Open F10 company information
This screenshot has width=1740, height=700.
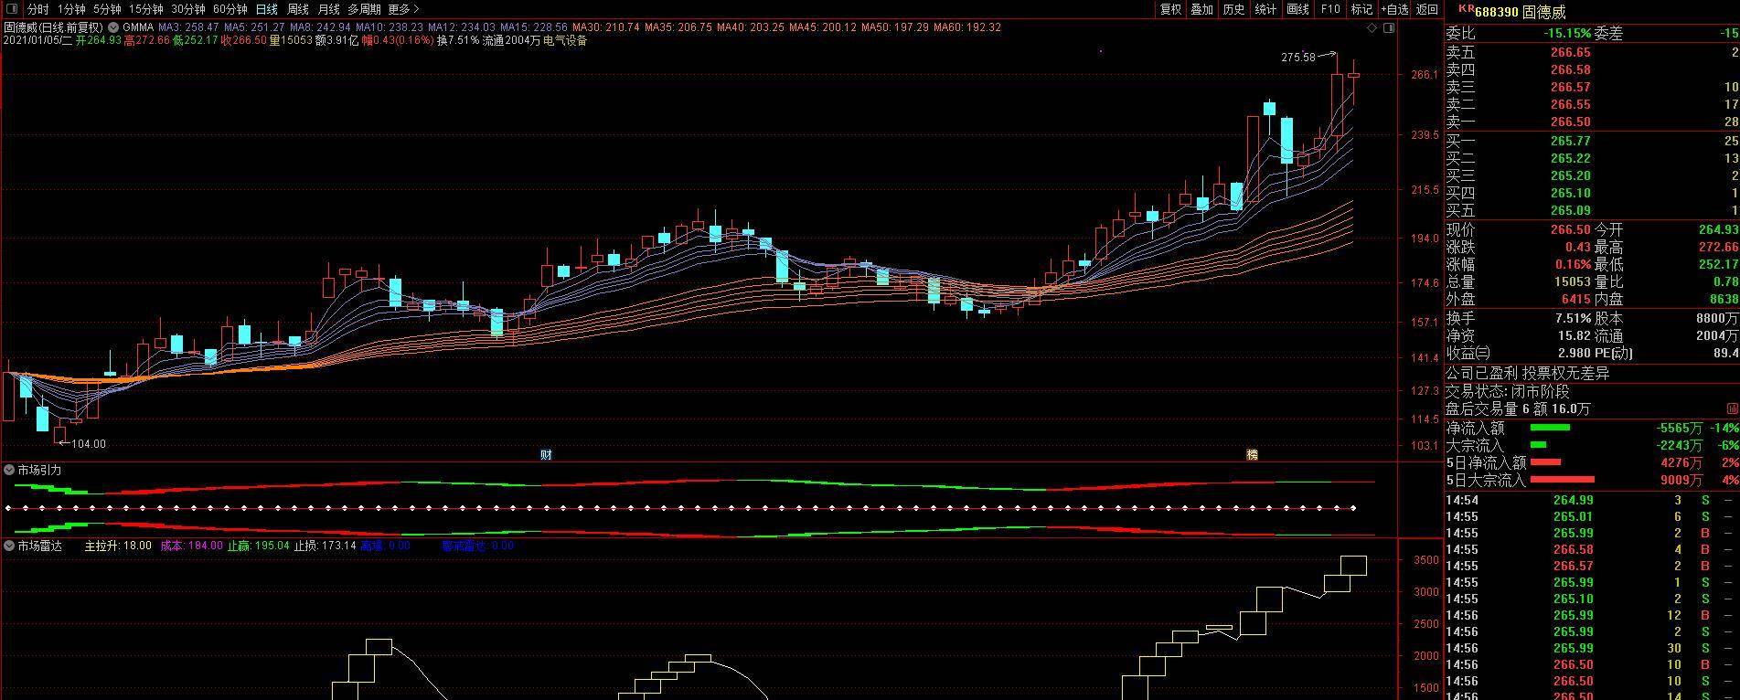point(1330,9)
